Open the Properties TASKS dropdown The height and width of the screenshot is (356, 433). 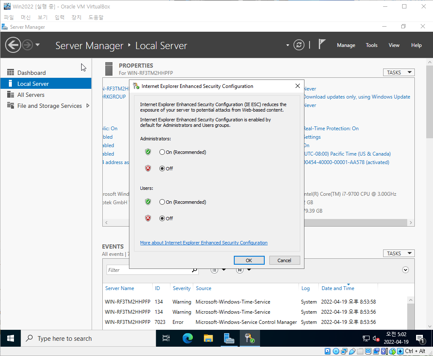point(399,72)
